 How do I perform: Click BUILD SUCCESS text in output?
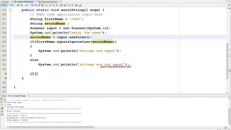click(14, 111)
